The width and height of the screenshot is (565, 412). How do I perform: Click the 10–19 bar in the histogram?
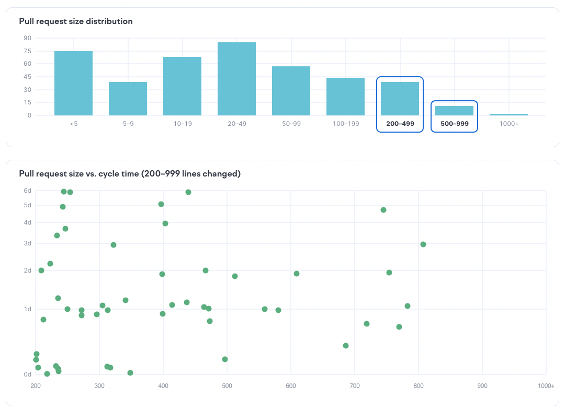[x=182, y=86]
